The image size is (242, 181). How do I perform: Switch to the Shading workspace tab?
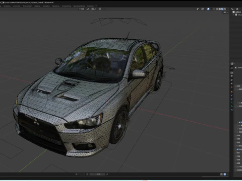pyautogui.click(x=37, y=6)
